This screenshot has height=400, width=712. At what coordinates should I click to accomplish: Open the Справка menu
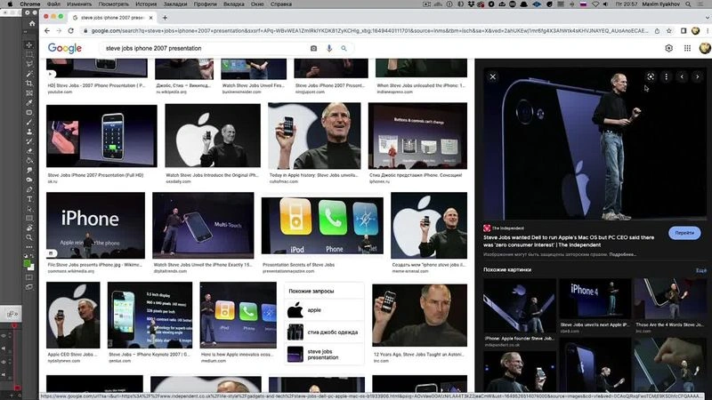pyautogui.click(x=281, y=4)
